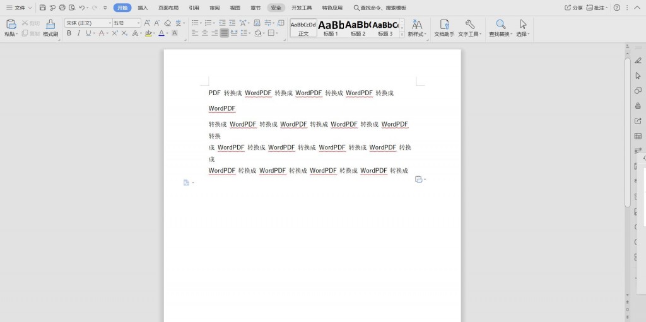Click the shapes icon in right sidebar
This screenshot has width=646, height=322.
[x=638, y=91]
